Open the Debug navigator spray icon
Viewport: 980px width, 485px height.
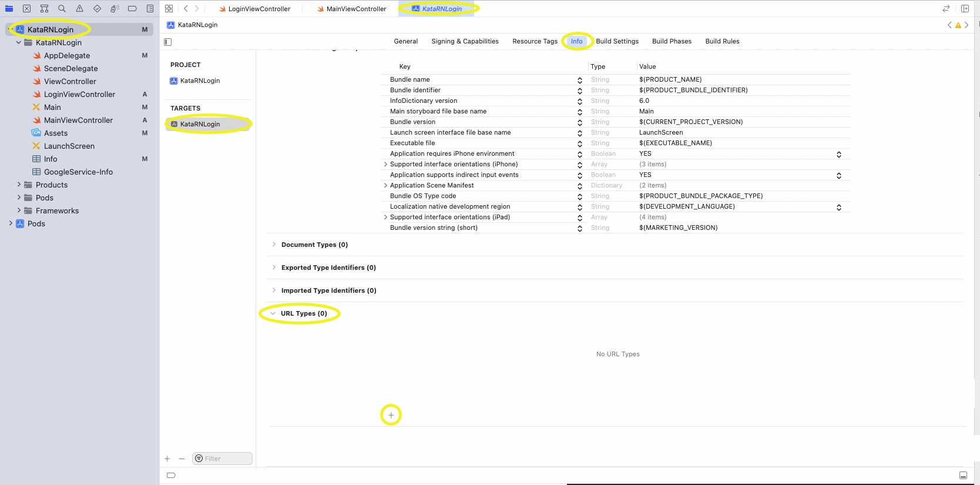click(x=115, y=9)
